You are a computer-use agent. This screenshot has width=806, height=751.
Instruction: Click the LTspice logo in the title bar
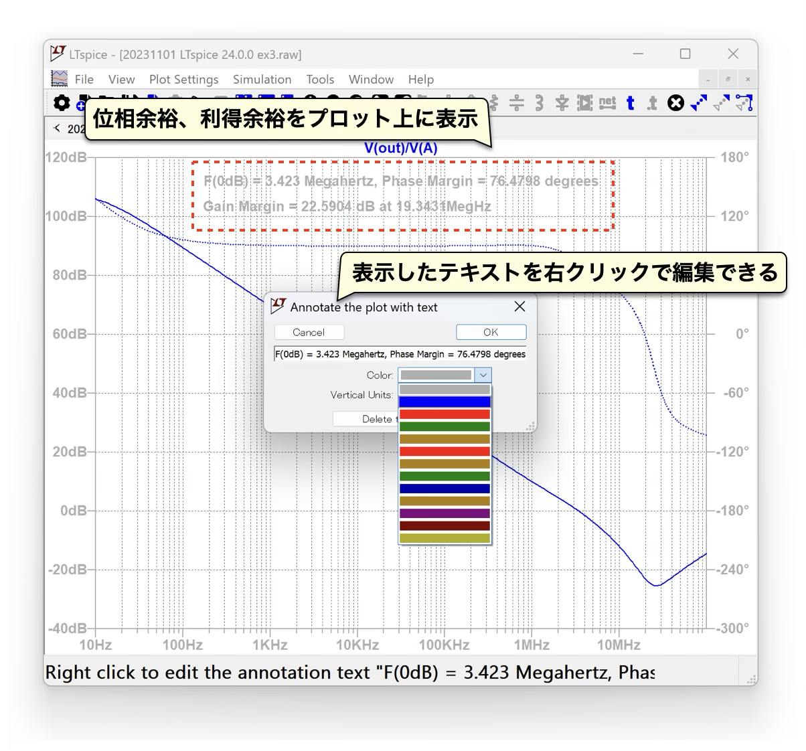[x=58, y=54]
